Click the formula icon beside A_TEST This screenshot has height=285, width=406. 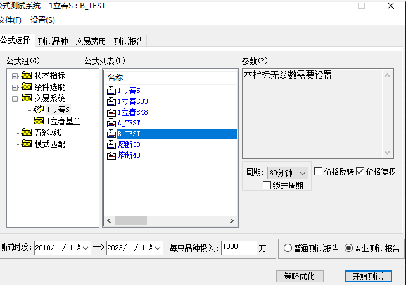111,123
